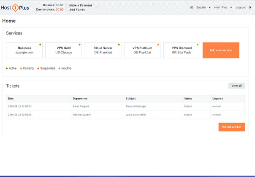Open the VPS Platinum DE-Frankfurt card
The height and width of the screenshot is (177, 255).
coord(142,50)
